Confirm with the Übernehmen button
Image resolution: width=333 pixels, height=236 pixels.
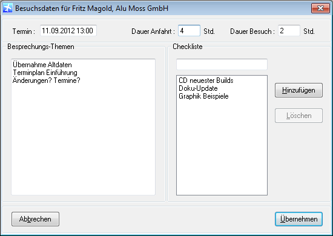[298, 219]
